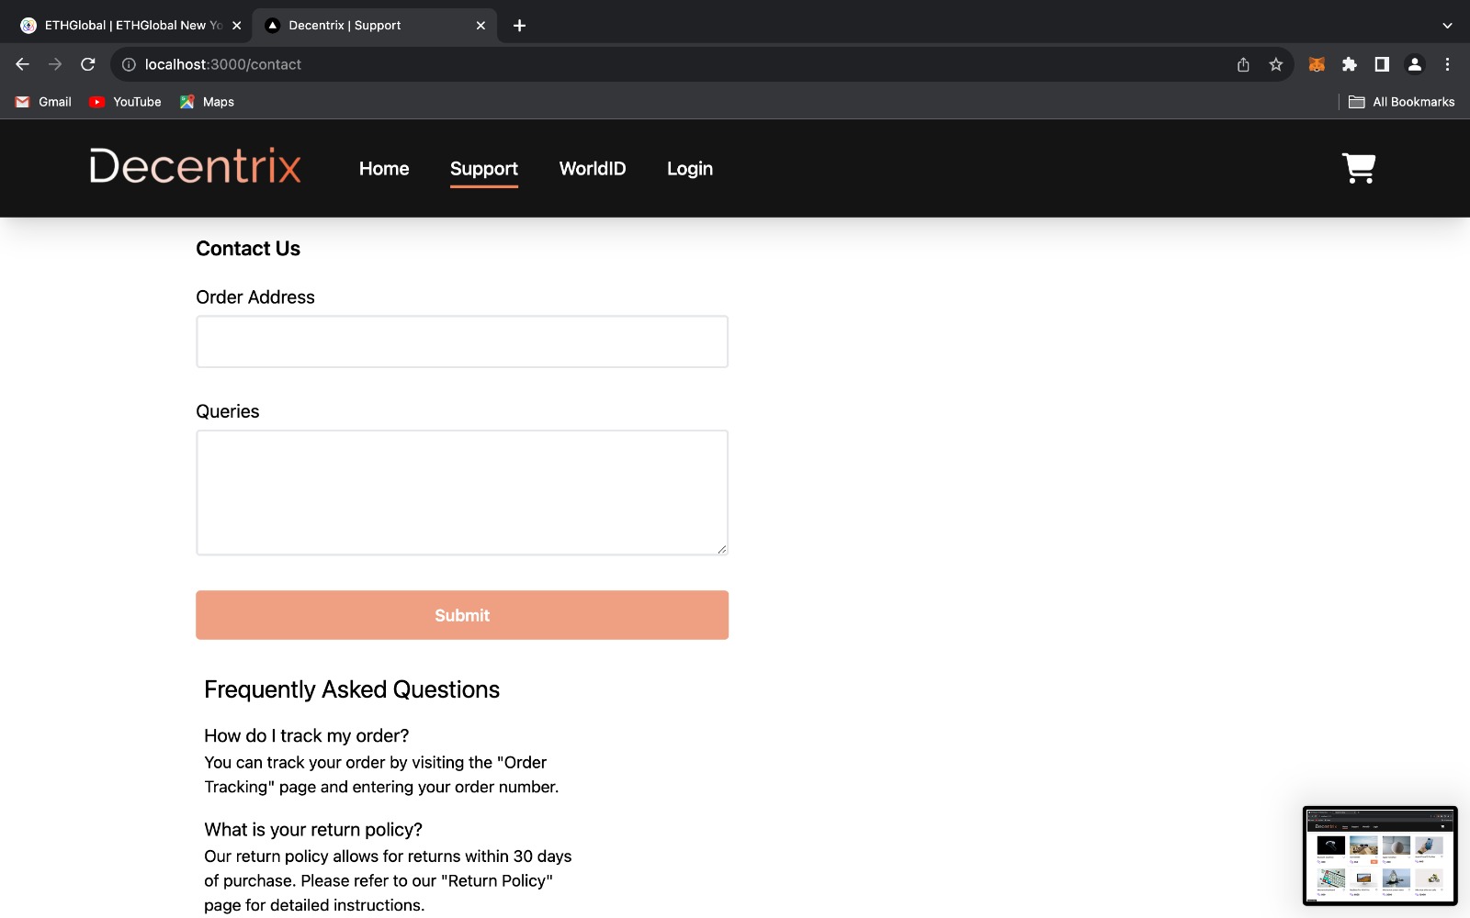Expand the tab search chevron
Viewport: 1470px width, 918px height.
pyautogui.click(x=1447, y=26)
